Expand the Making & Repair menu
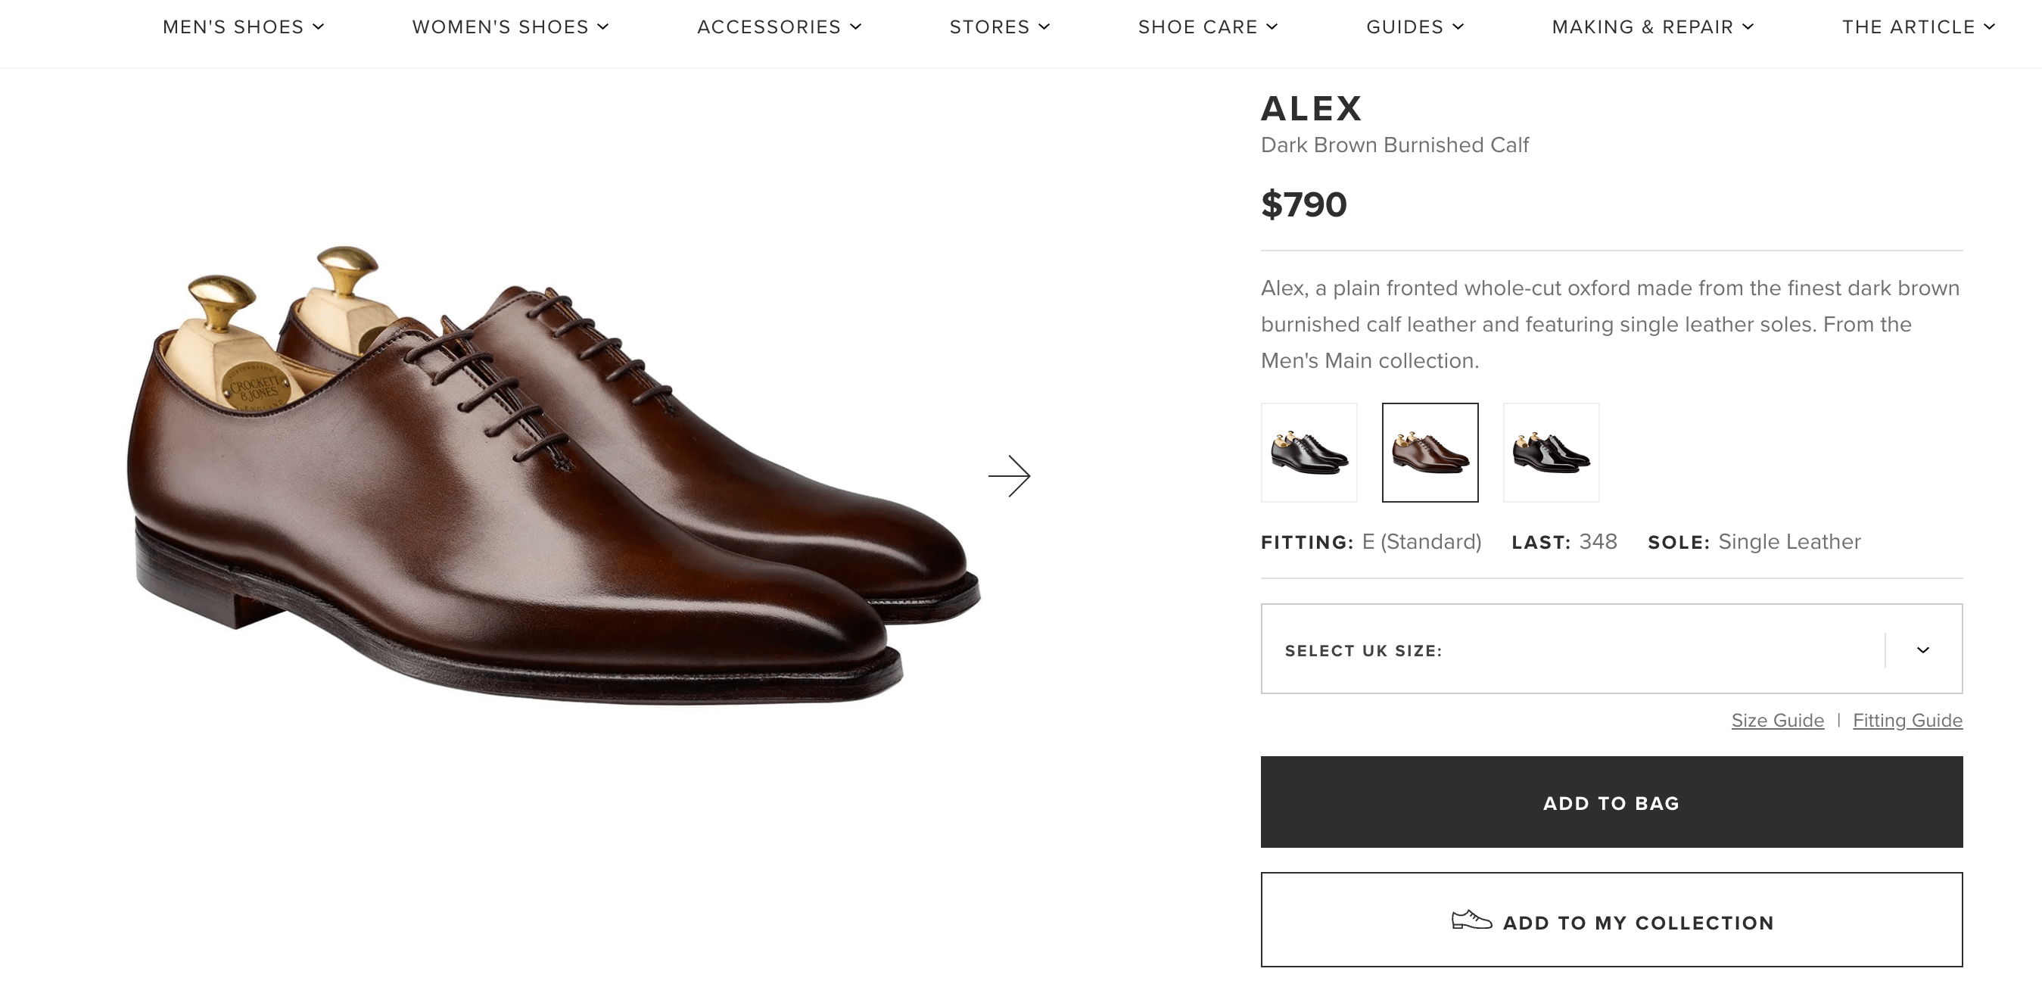Image resolution: width=2042 pixels, height=981 pixels. point(1652,27)
